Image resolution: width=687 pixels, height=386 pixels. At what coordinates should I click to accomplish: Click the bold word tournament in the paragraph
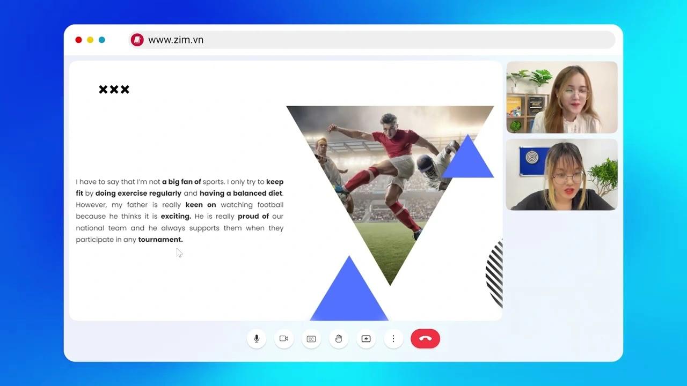pos(160,240)
